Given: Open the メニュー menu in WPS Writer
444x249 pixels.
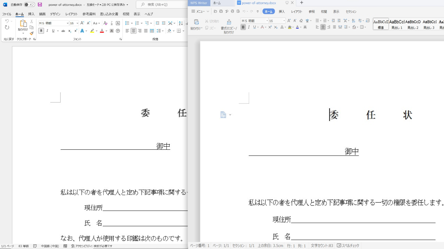Looking at the screenshot, I should click(200, 11).
